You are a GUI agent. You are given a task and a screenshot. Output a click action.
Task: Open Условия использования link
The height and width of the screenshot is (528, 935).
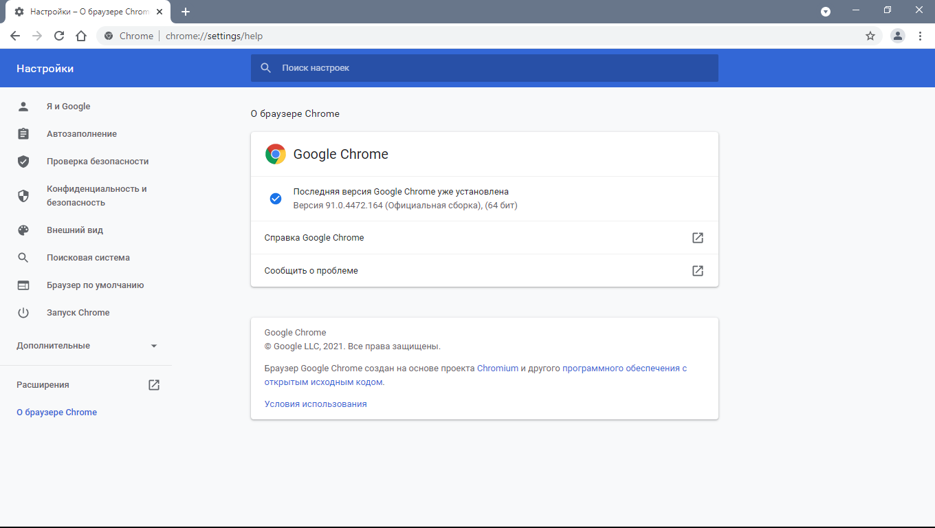[316, 404]
